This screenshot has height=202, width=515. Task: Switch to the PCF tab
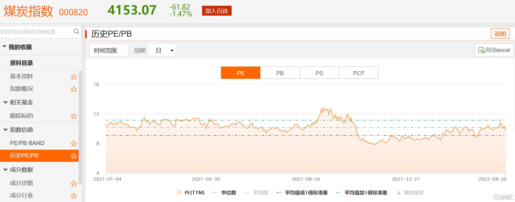pos(359,73)
